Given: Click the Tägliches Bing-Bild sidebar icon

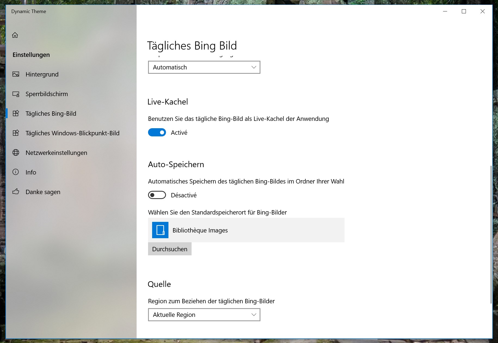Looking at the screenshot, I should [x=16, y=113].
